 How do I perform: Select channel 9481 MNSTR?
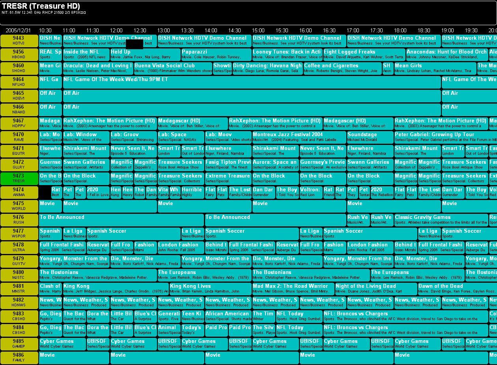pyautogui.click(x=19, y=289)
